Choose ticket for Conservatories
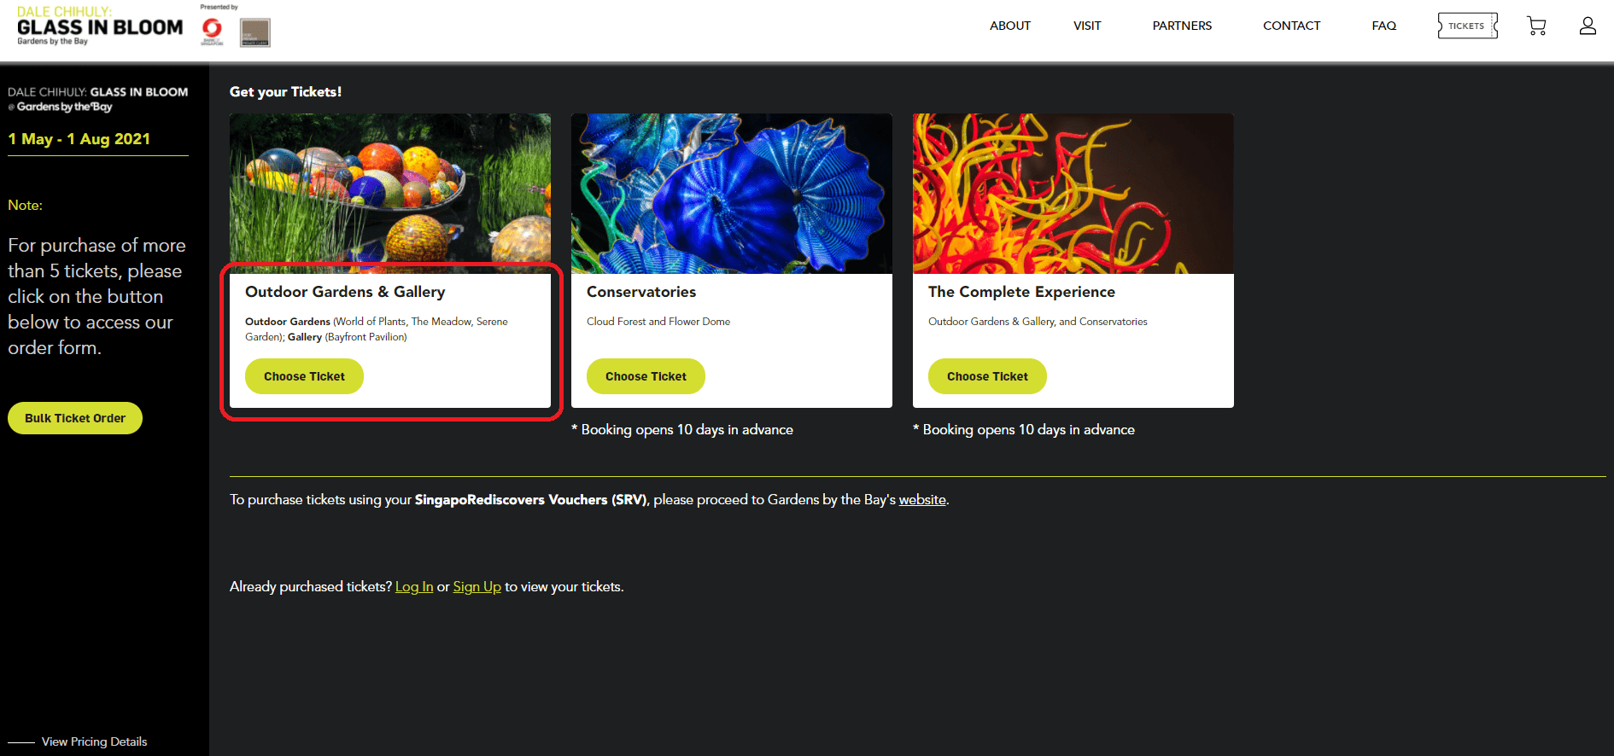 646,376
